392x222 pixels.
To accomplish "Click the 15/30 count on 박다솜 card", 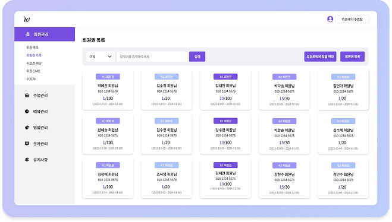I will coord(284,99).
